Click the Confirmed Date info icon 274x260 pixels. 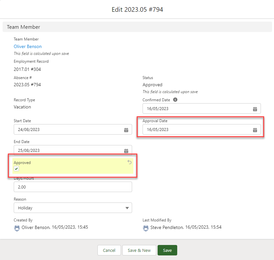coord(175,100)
